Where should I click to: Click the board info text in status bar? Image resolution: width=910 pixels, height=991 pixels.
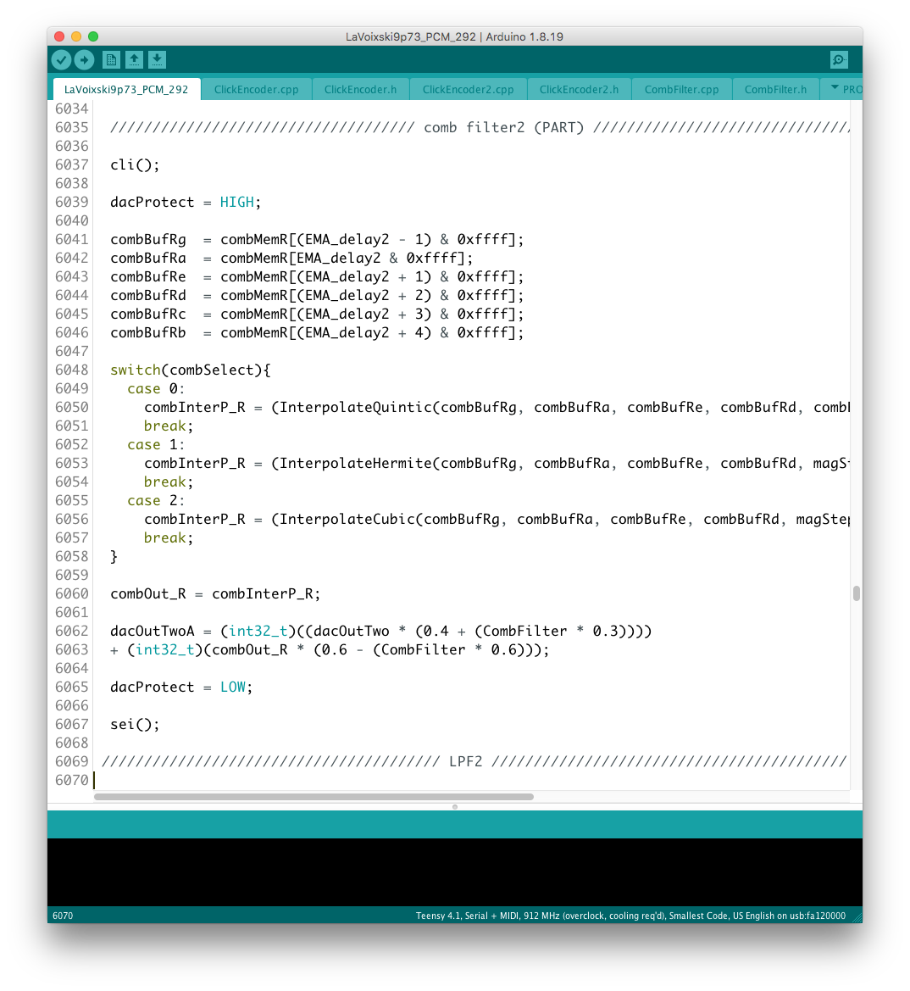click(x=630, y=916)
